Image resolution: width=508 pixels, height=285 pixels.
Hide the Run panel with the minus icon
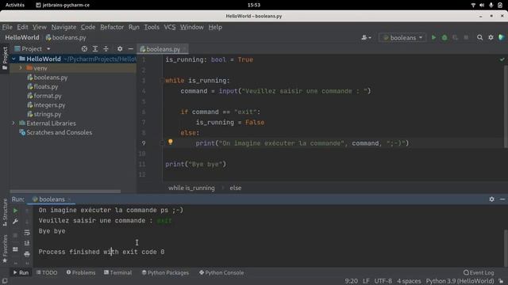pos(502,199)
